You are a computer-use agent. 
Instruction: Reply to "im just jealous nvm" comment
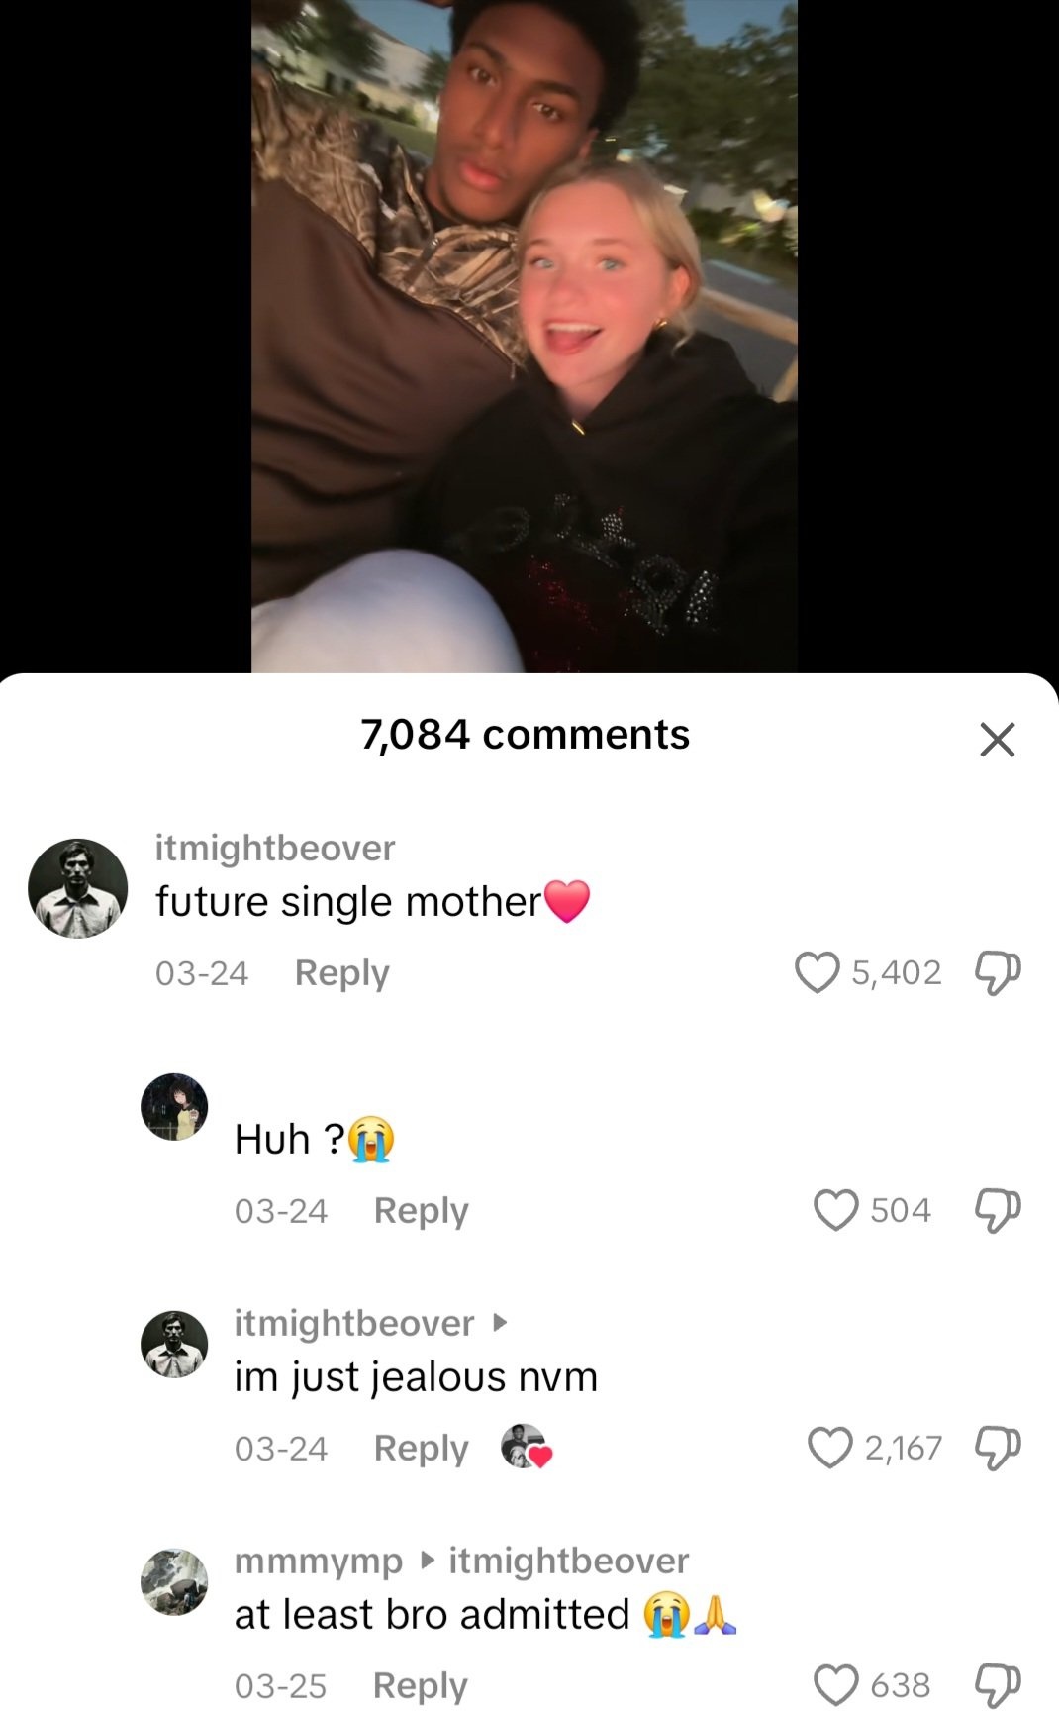point(421,1449)
